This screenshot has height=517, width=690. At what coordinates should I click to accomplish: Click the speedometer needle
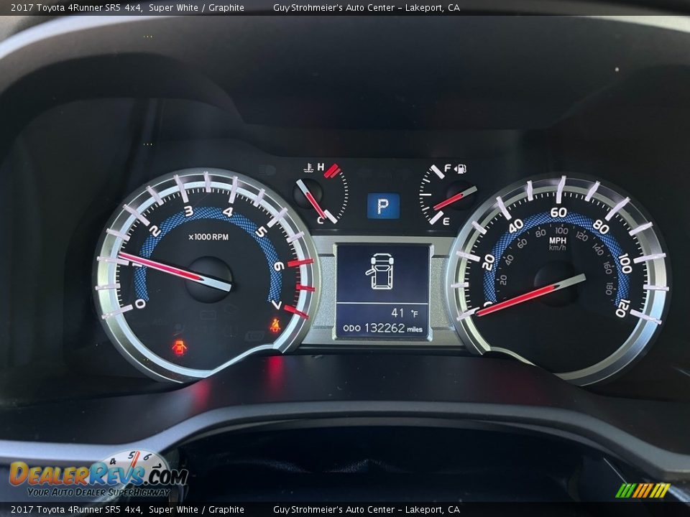(x=530, y=294)
